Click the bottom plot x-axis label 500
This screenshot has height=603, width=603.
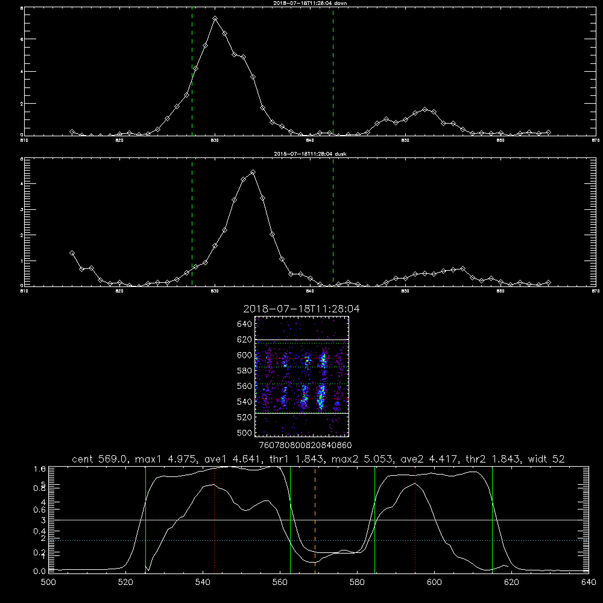click(48, 582)
